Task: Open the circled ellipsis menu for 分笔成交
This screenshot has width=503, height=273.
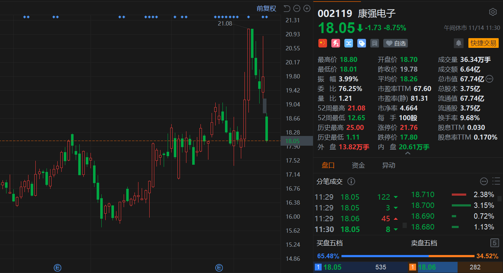Action: point(484,181)
